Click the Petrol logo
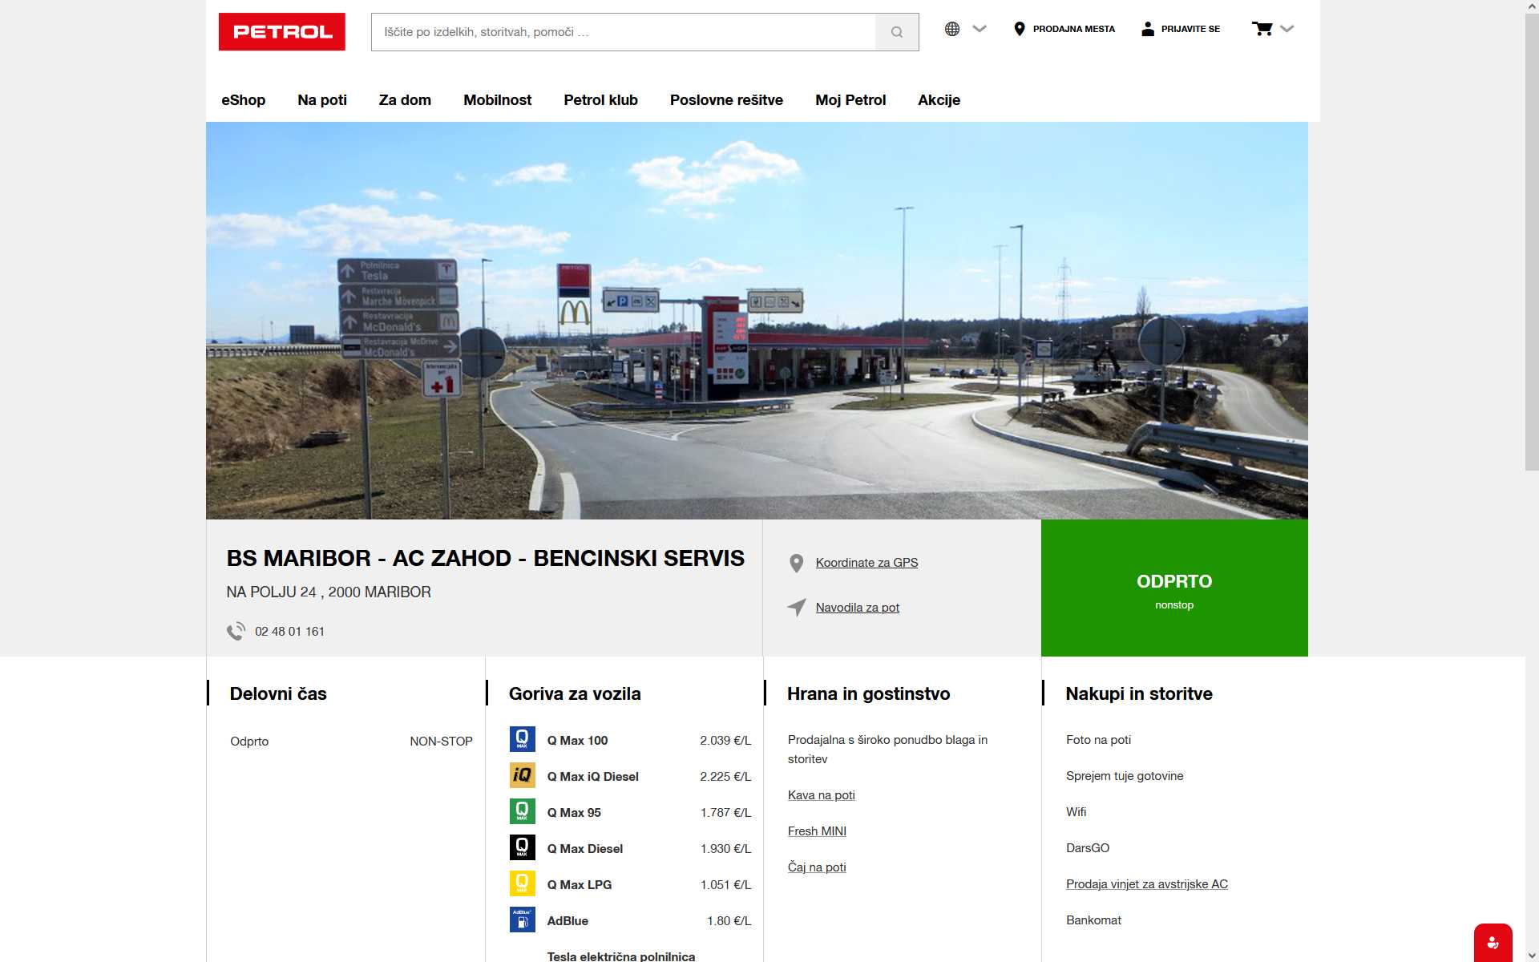This screenshot has width=1539, height=962. (281, 31)
